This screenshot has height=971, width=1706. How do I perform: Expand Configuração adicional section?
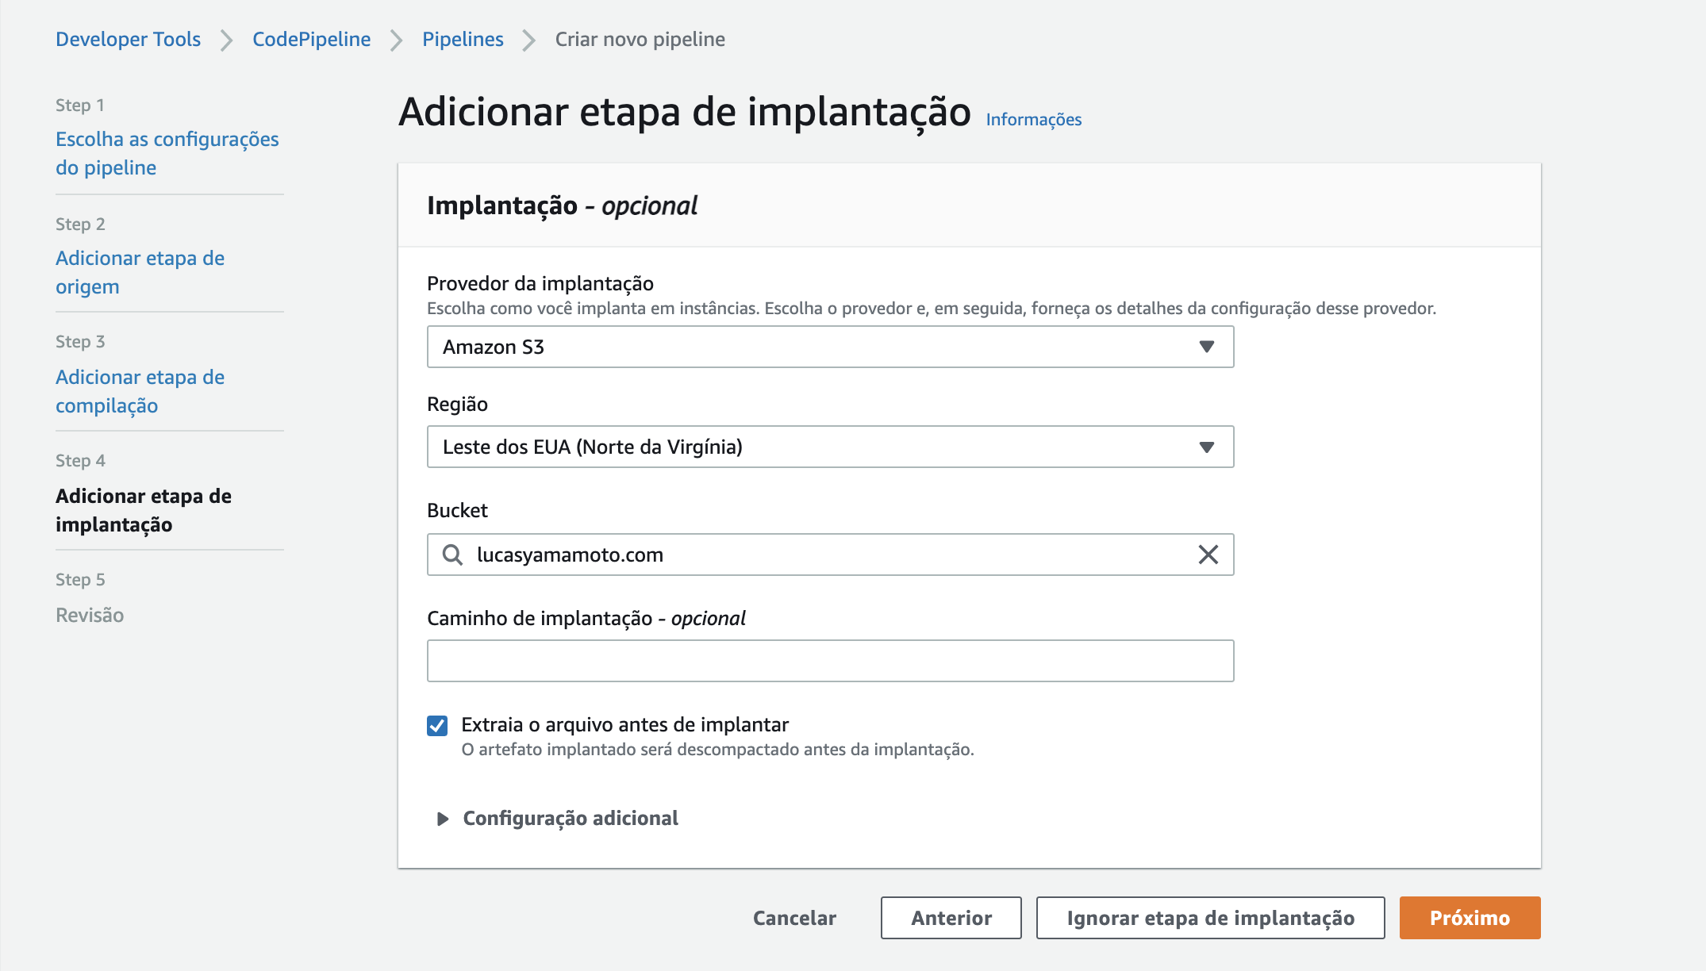(558, 818)
